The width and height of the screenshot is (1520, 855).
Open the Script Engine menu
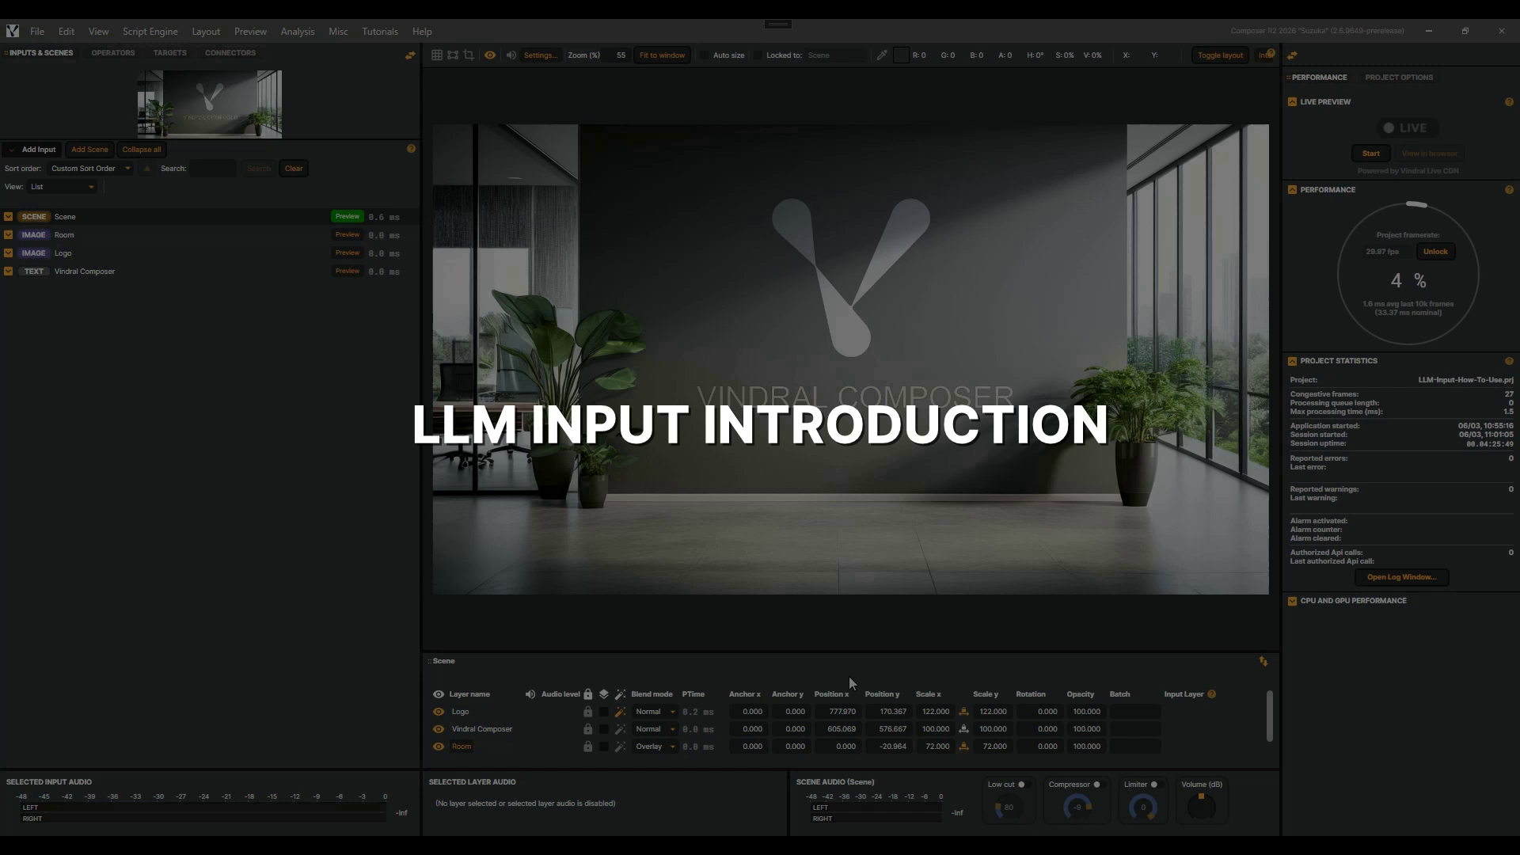click(150, 32)
